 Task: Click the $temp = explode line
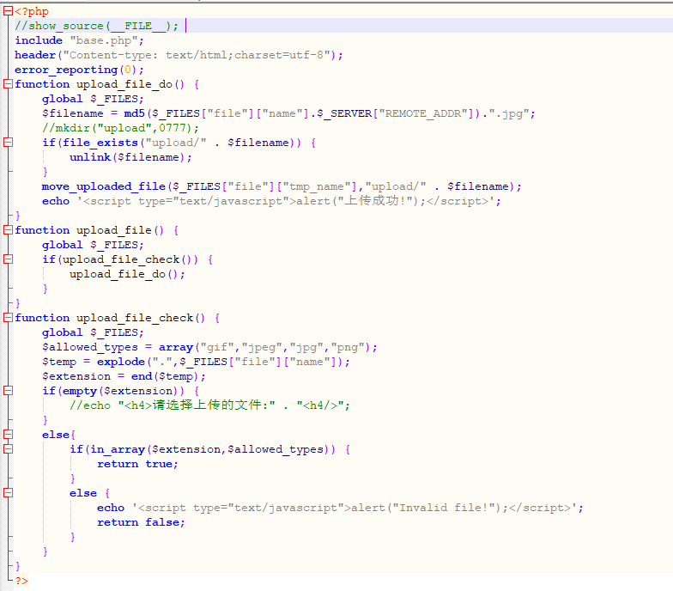[196, 362]
